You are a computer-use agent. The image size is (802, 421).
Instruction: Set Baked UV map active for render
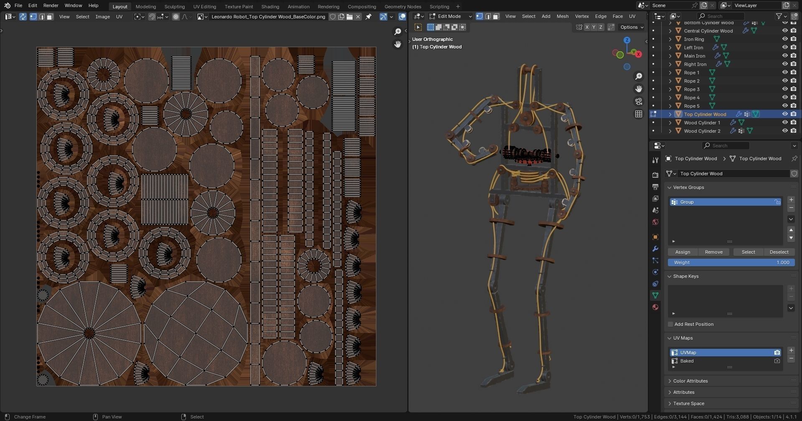(777, 361)
